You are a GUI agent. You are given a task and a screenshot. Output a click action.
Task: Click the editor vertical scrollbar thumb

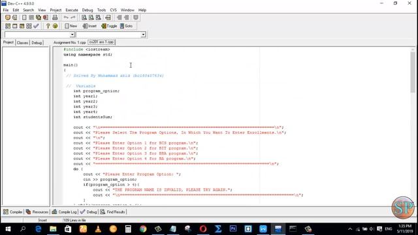point(413,72)
